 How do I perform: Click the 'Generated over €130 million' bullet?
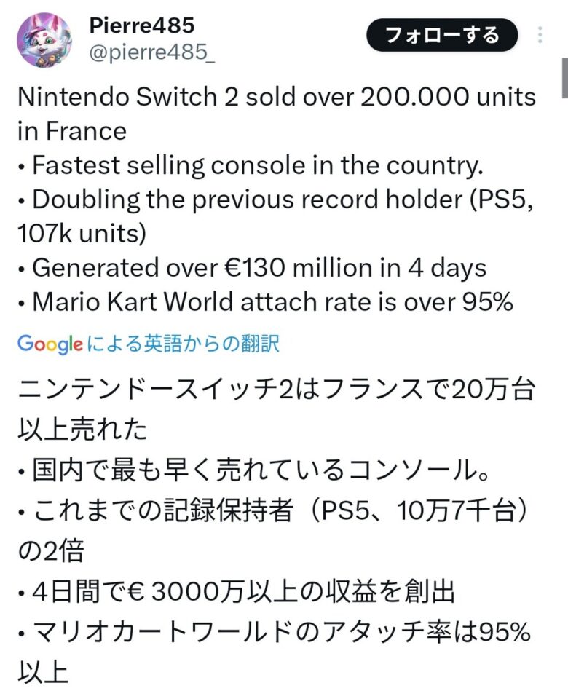coord(252,268)
